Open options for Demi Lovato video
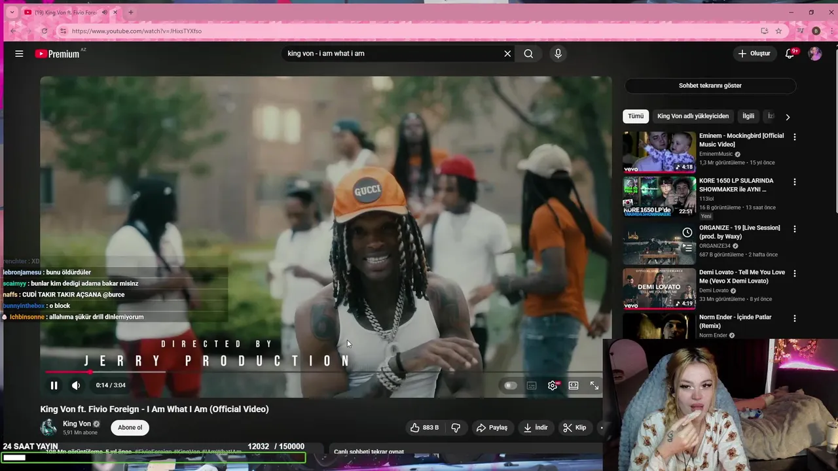Image resolution: width=838 pixels, height=471 pixels. tap(795, 273)
